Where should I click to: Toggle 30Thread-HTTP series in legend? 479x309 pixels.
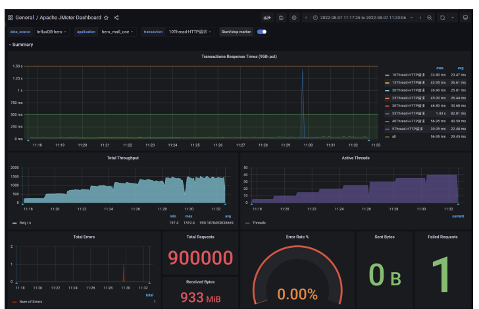(408, 106)
